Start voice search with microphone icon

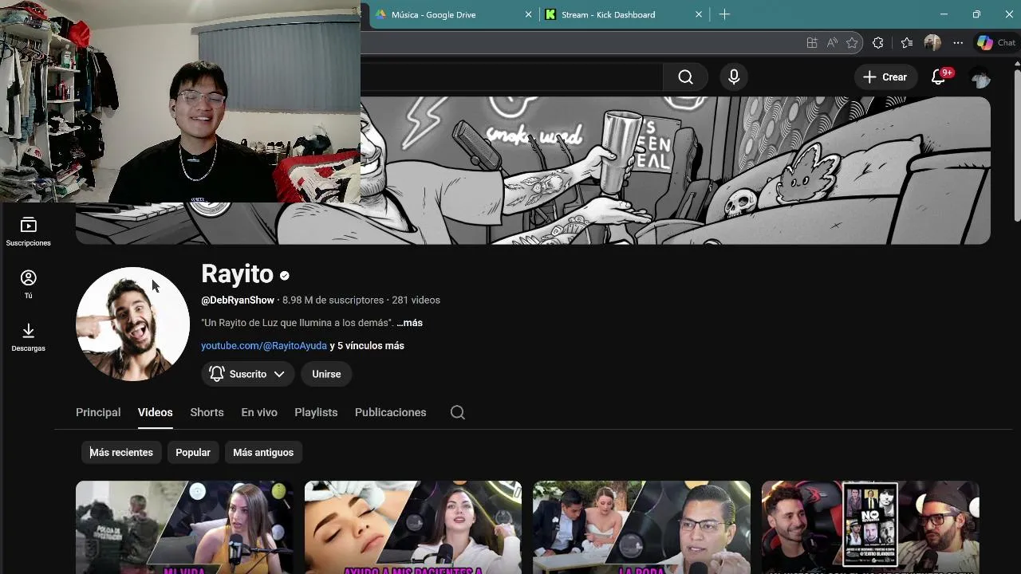(734, 77)
